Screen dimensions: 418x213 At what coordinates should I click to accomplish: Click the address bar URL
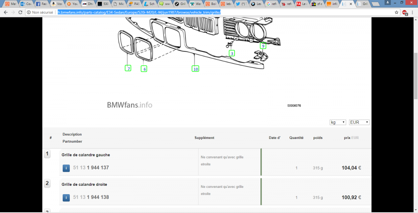coord(139,12)
